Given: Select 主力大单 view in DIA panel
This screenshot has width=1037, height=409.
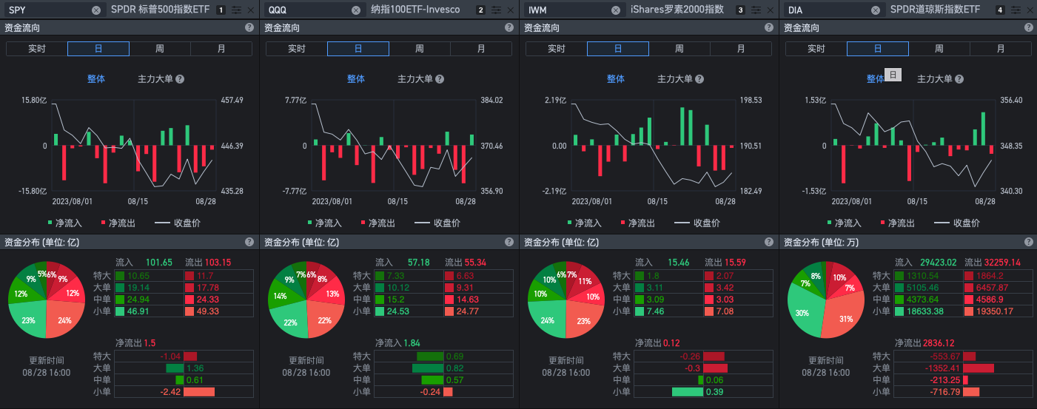Looking at the screenshot, I should pos(935,79).
